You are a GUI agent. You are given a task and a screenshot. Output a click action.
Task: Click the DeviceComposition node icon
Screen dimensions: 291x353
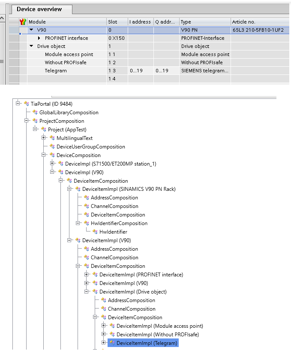pos(52,155)
